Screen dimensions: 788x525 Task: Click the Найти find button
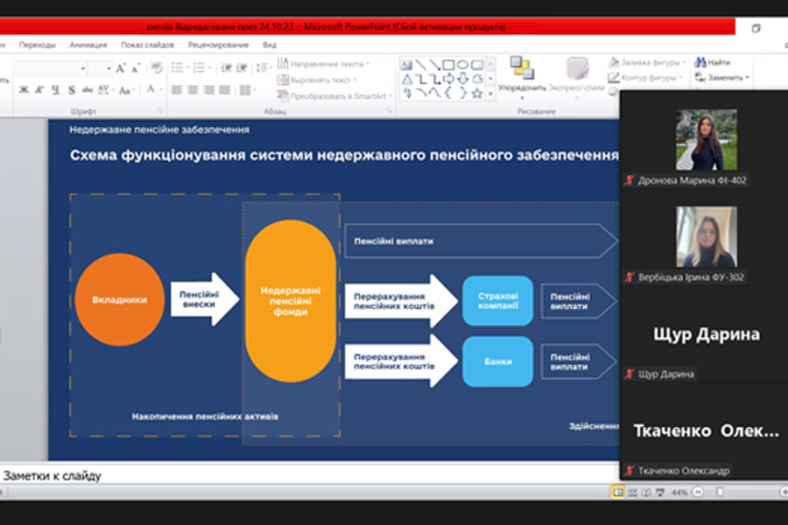(x=714, y=63)
